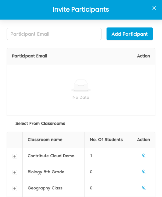The height and width of the screenshot is (197, 162).
Task: Select the Geography Class classroom name
Action: (x=45, y=188)
